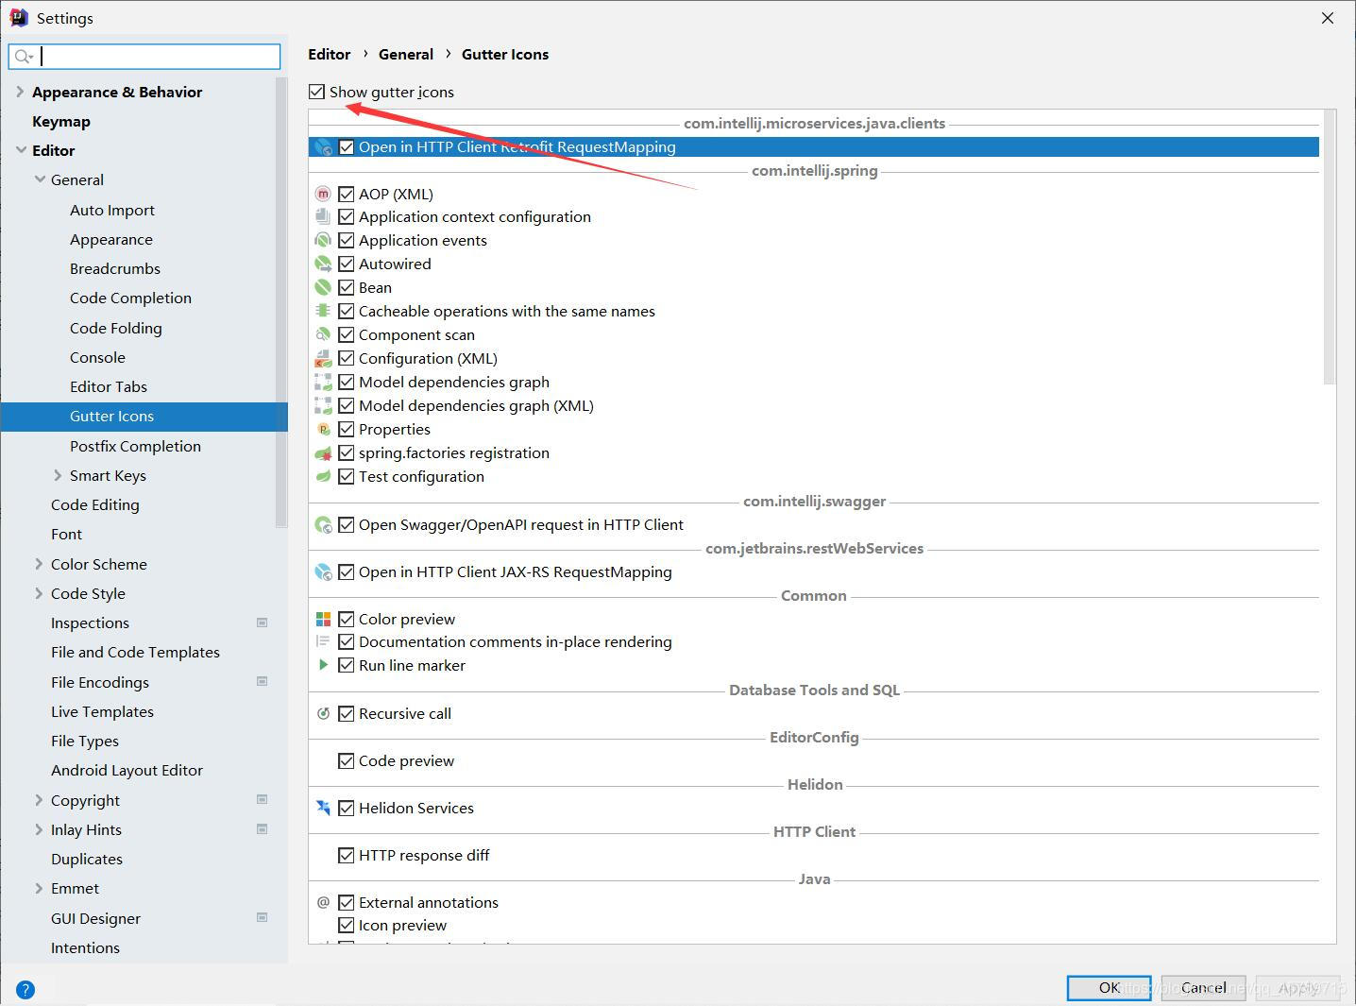The image size is (1356, 1006).
Task: Click the Configuration (XML) gutter icon
Action: click(x=323, y=358)
